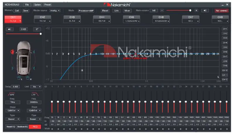
Task: Toggle the 0° phase button
Action: [37, 29]
